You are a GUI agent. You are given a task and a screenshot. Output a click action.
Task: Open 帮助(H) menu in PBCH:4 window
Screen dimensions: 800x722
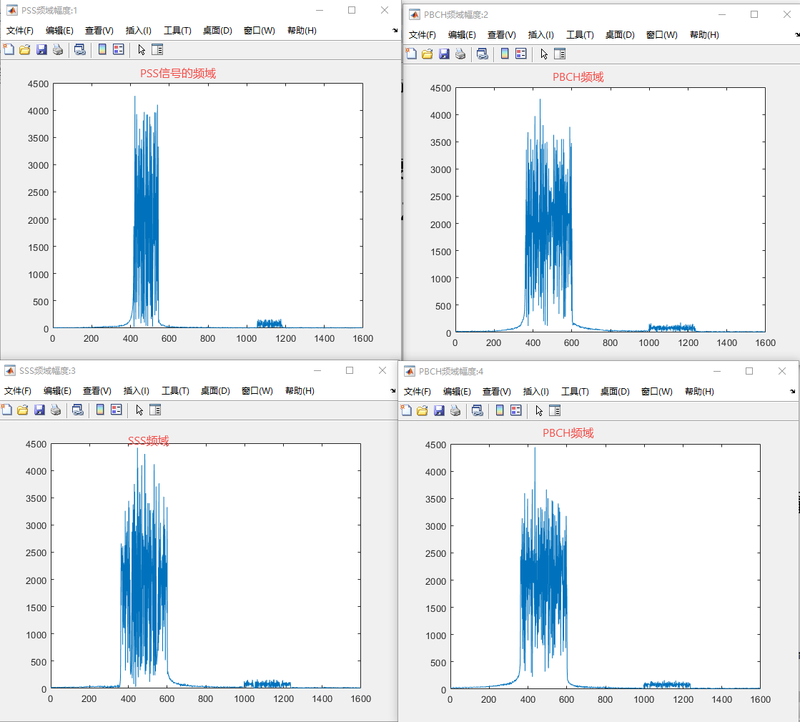(699, 391)
